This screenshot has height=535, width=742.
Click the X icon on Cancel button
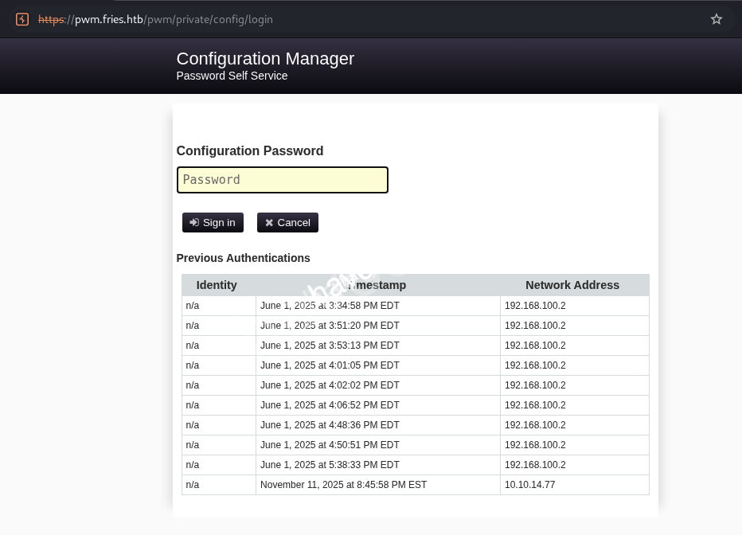pos(269,222)
